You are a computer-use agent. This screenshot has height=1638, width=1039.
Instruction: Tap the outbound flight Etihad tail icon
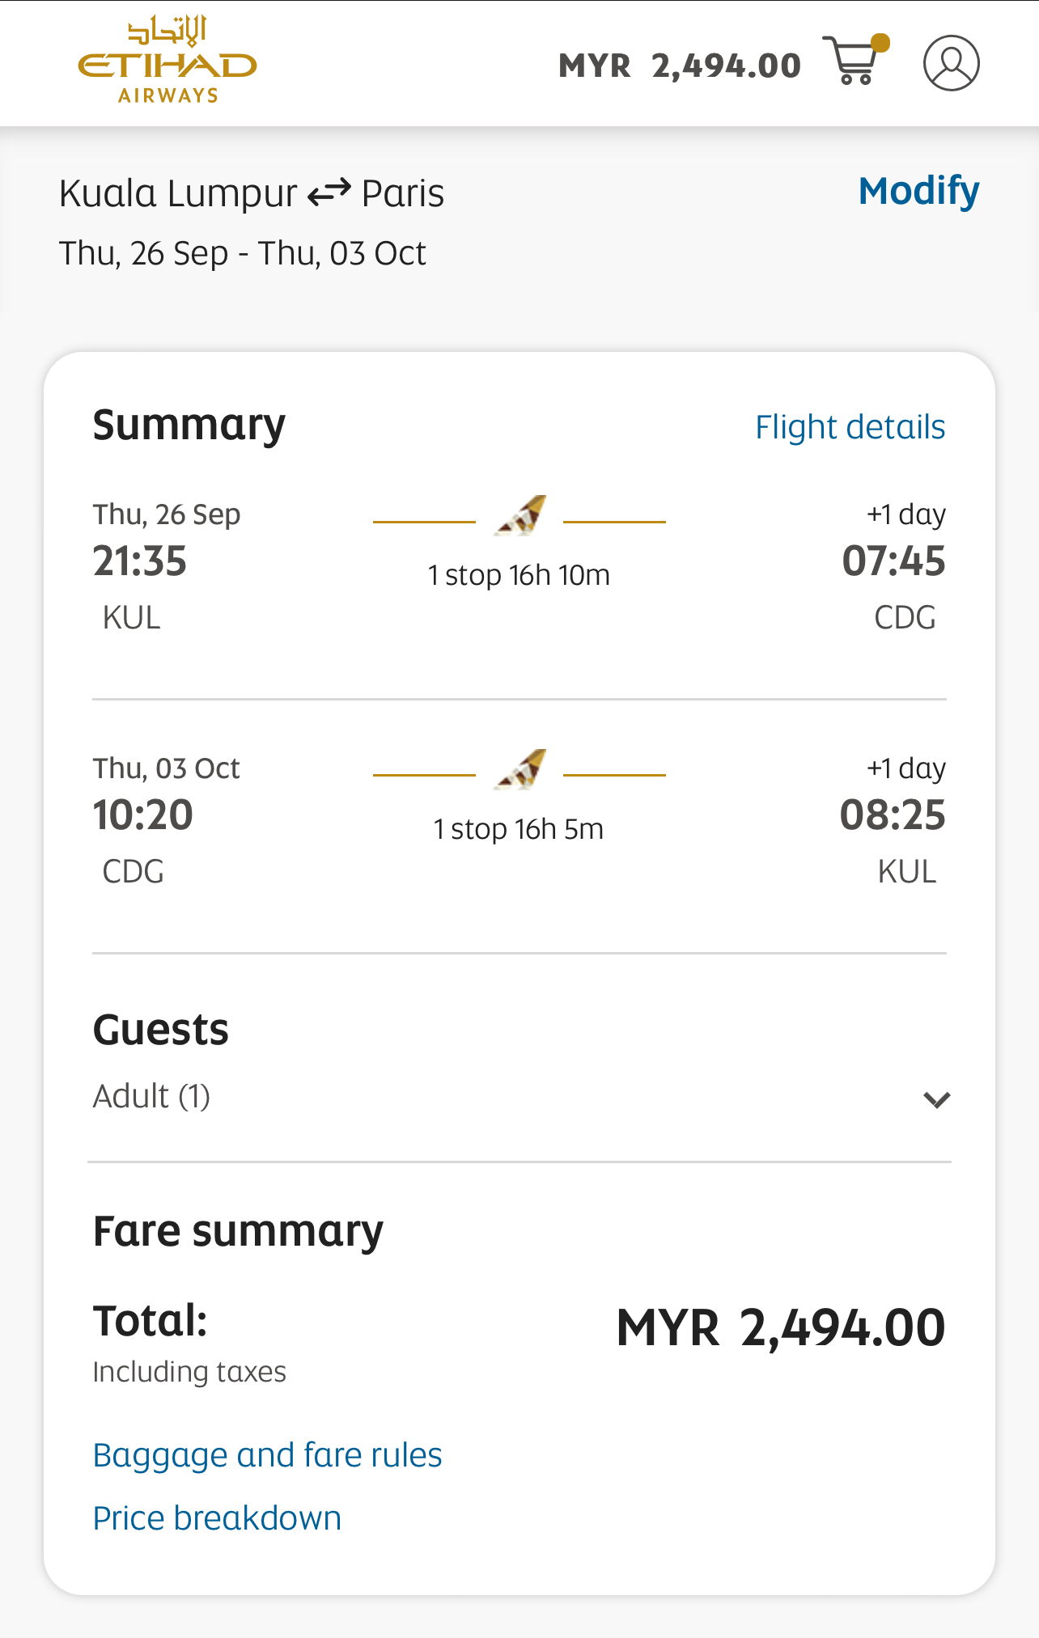(x=519, y=515)
